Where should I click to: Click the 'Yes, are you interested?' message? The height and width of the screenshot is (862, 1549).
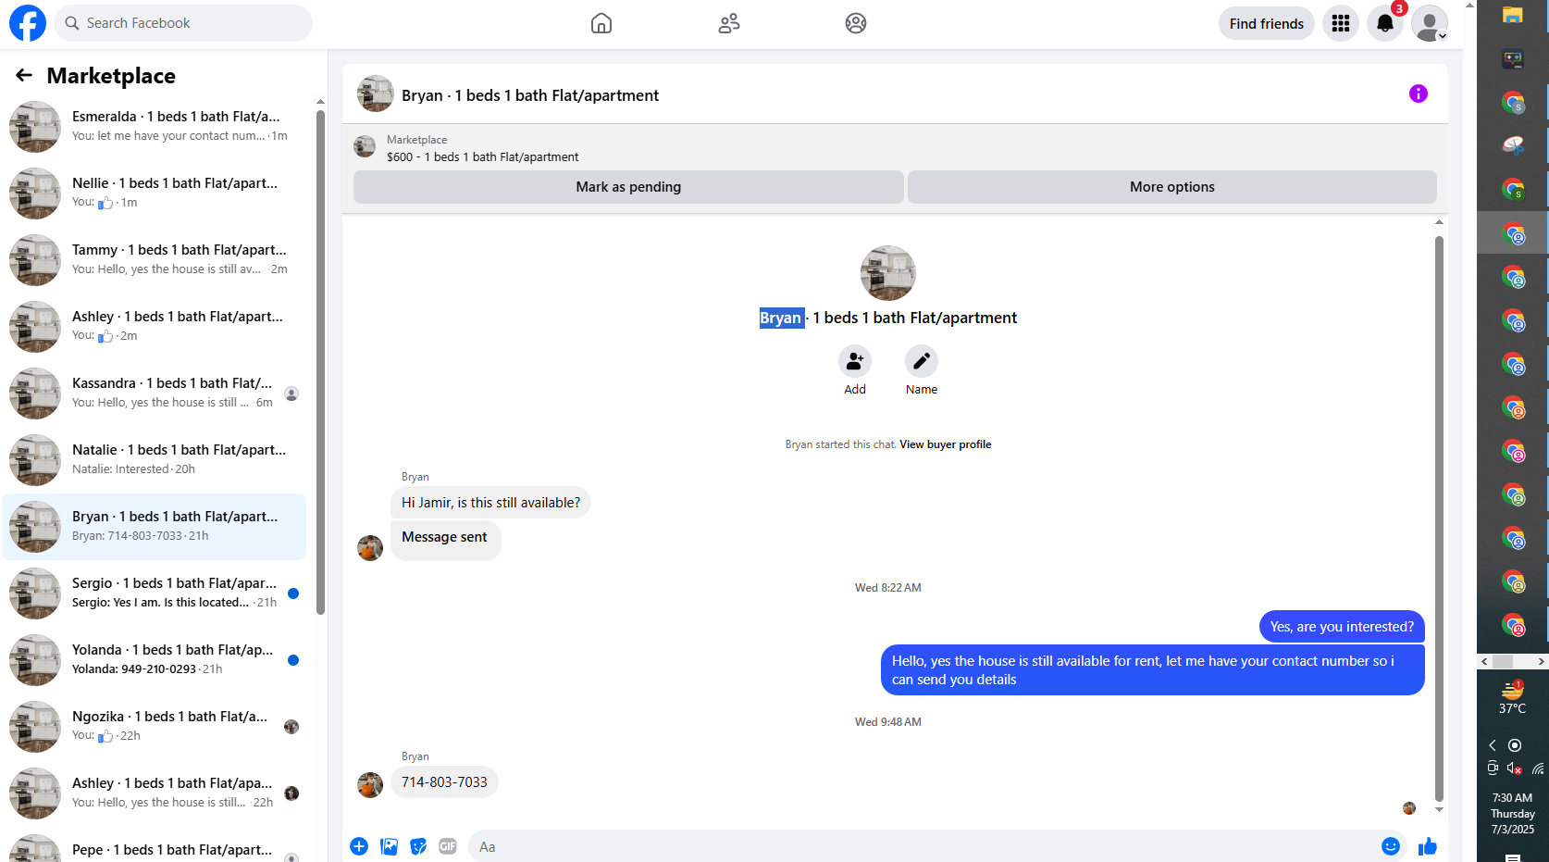pyautogui.click(x=1342, y=627)
